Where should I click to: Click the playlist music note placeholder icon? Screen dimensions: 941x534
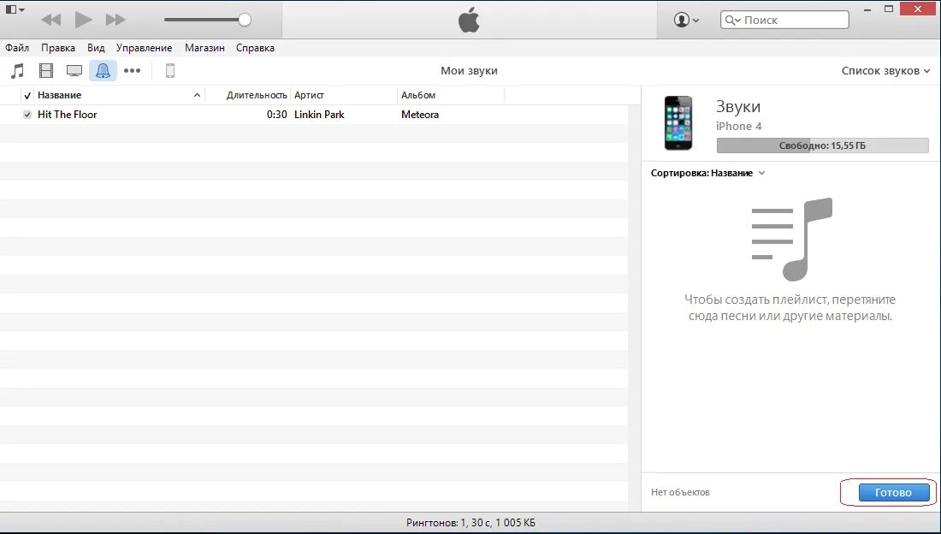pyautogui.click(x=791, y=239)
